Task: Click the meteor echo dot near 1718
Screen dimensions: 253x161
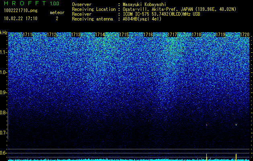Action: 206,125
